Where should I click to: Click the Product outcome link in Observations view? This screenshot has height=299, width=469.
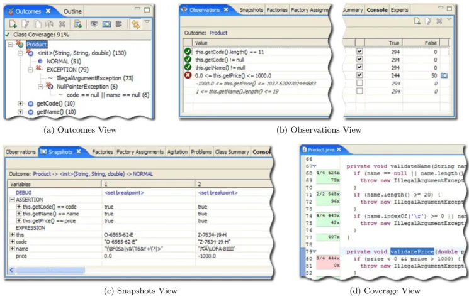(x=218, y=33)
